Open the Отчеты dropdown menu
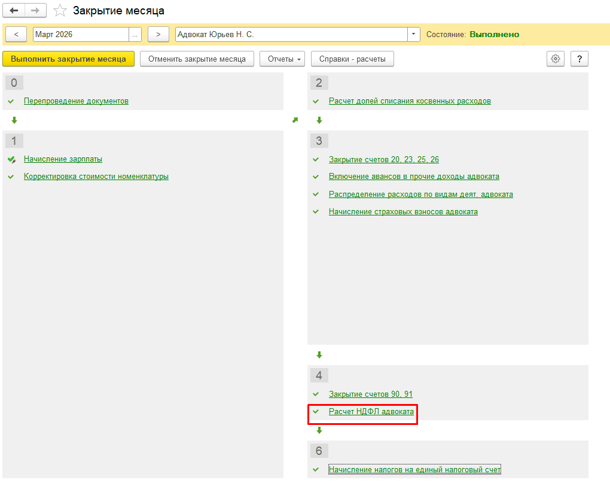 point(282,59)
